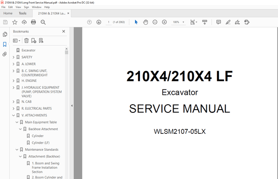Show Page Thumbnails panel
The width and height of the screenshot is (278, 179).
coord(5,34)
